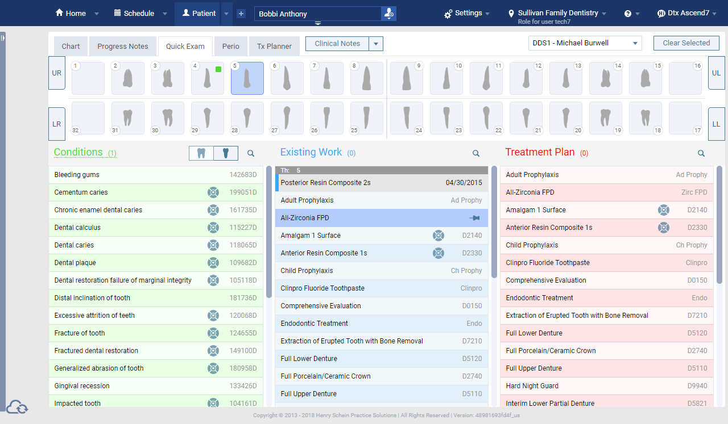Open recent patients icon beside the patient search

tap(389, 13)
